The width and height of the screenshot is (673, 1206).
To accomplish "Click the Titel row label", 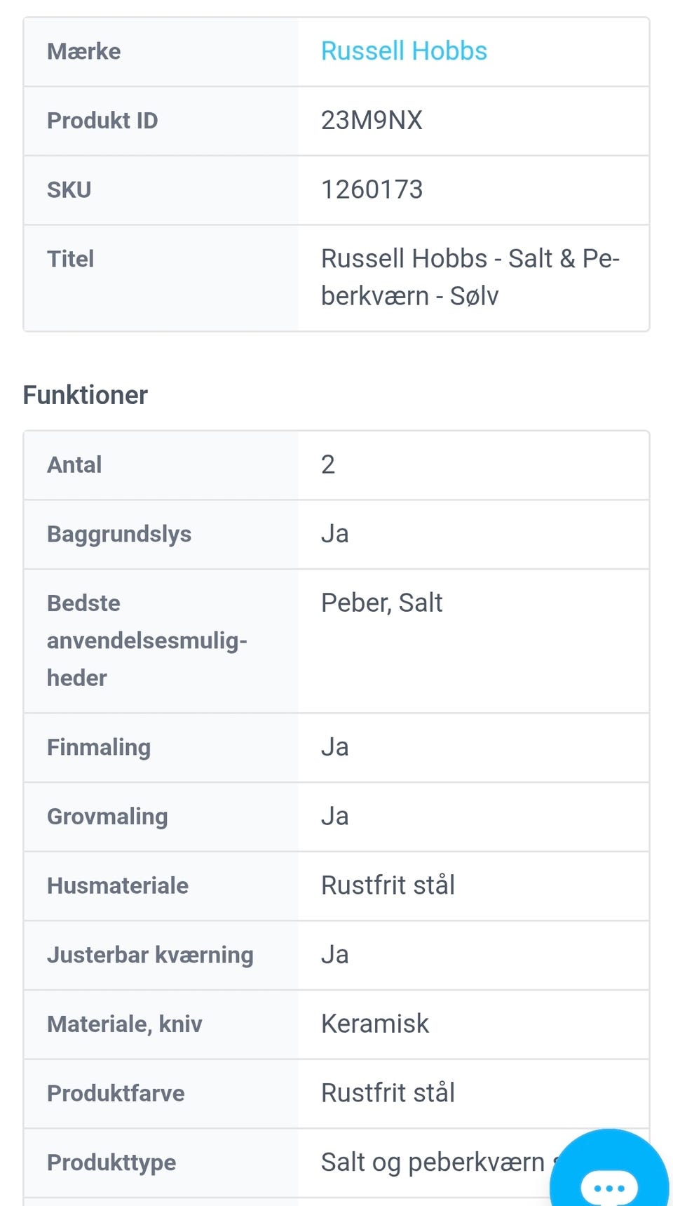I will point(70,259).
